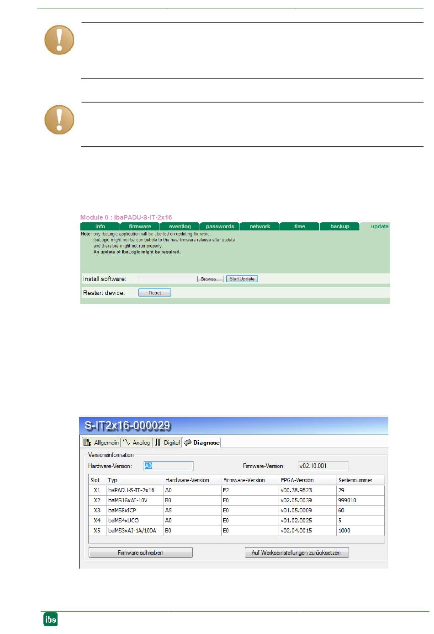Open the info tab
Image resolution: width=434 pixels, height=634 pixels.
pos(100,226)
